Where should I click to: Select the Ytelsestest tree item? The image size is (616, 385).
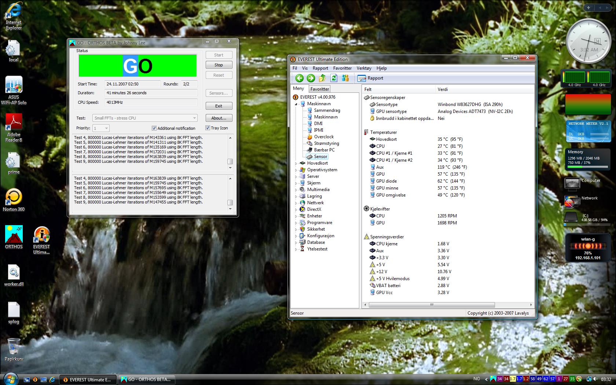click(317, 249)
